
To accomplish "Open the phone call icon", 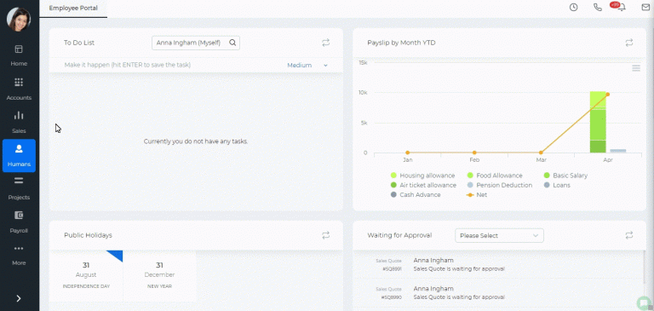I will [x=598, y=7].
